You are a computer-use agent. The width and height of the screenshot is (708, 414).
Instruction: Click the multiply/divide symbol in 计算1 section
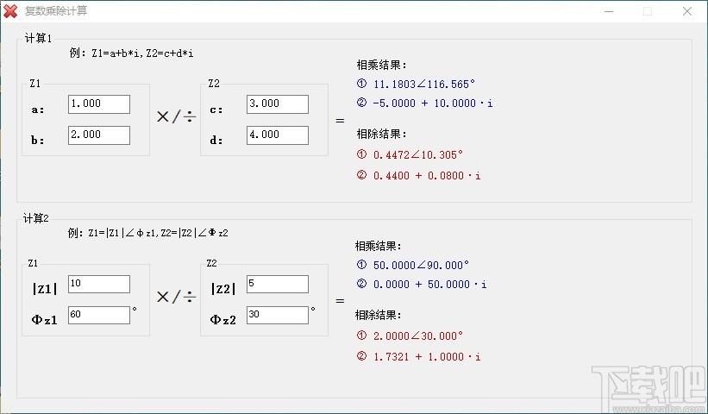point(176,117)
